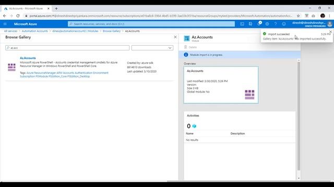The height and width of the screenshot is (187, 334).
Task: Open the Help question mark icon
Action: [276, 24]
